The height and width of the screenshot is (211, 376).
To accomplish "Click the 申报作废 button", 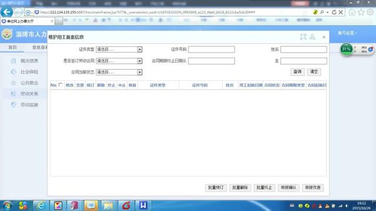I will (x=313, y=188).
